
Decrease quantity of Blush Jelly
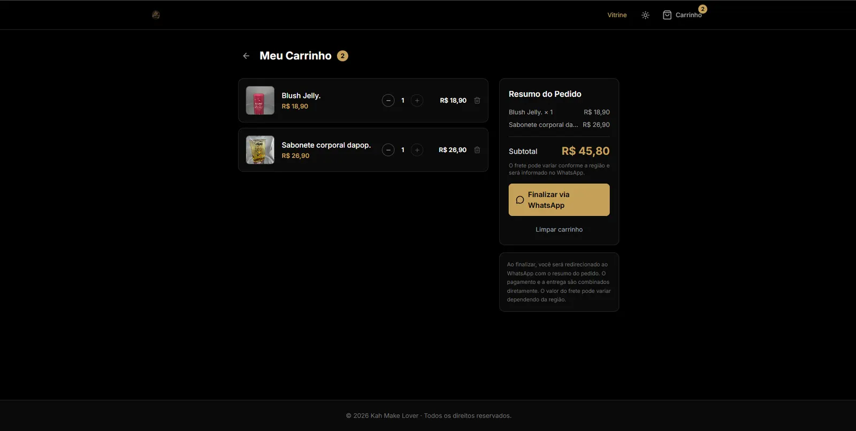[388, 101]
